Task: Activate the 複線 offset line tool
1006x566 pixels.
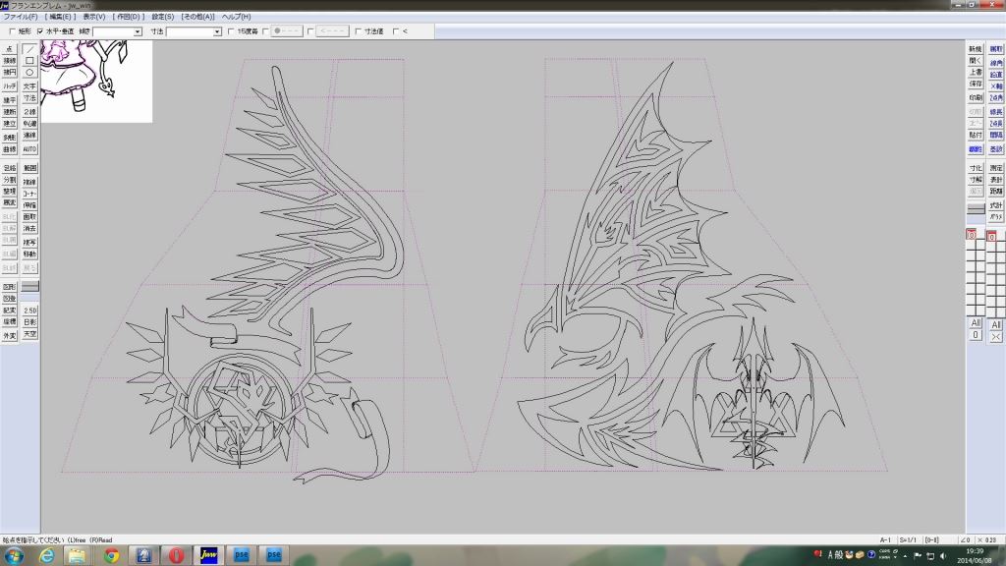Action: tap(29, 182)
